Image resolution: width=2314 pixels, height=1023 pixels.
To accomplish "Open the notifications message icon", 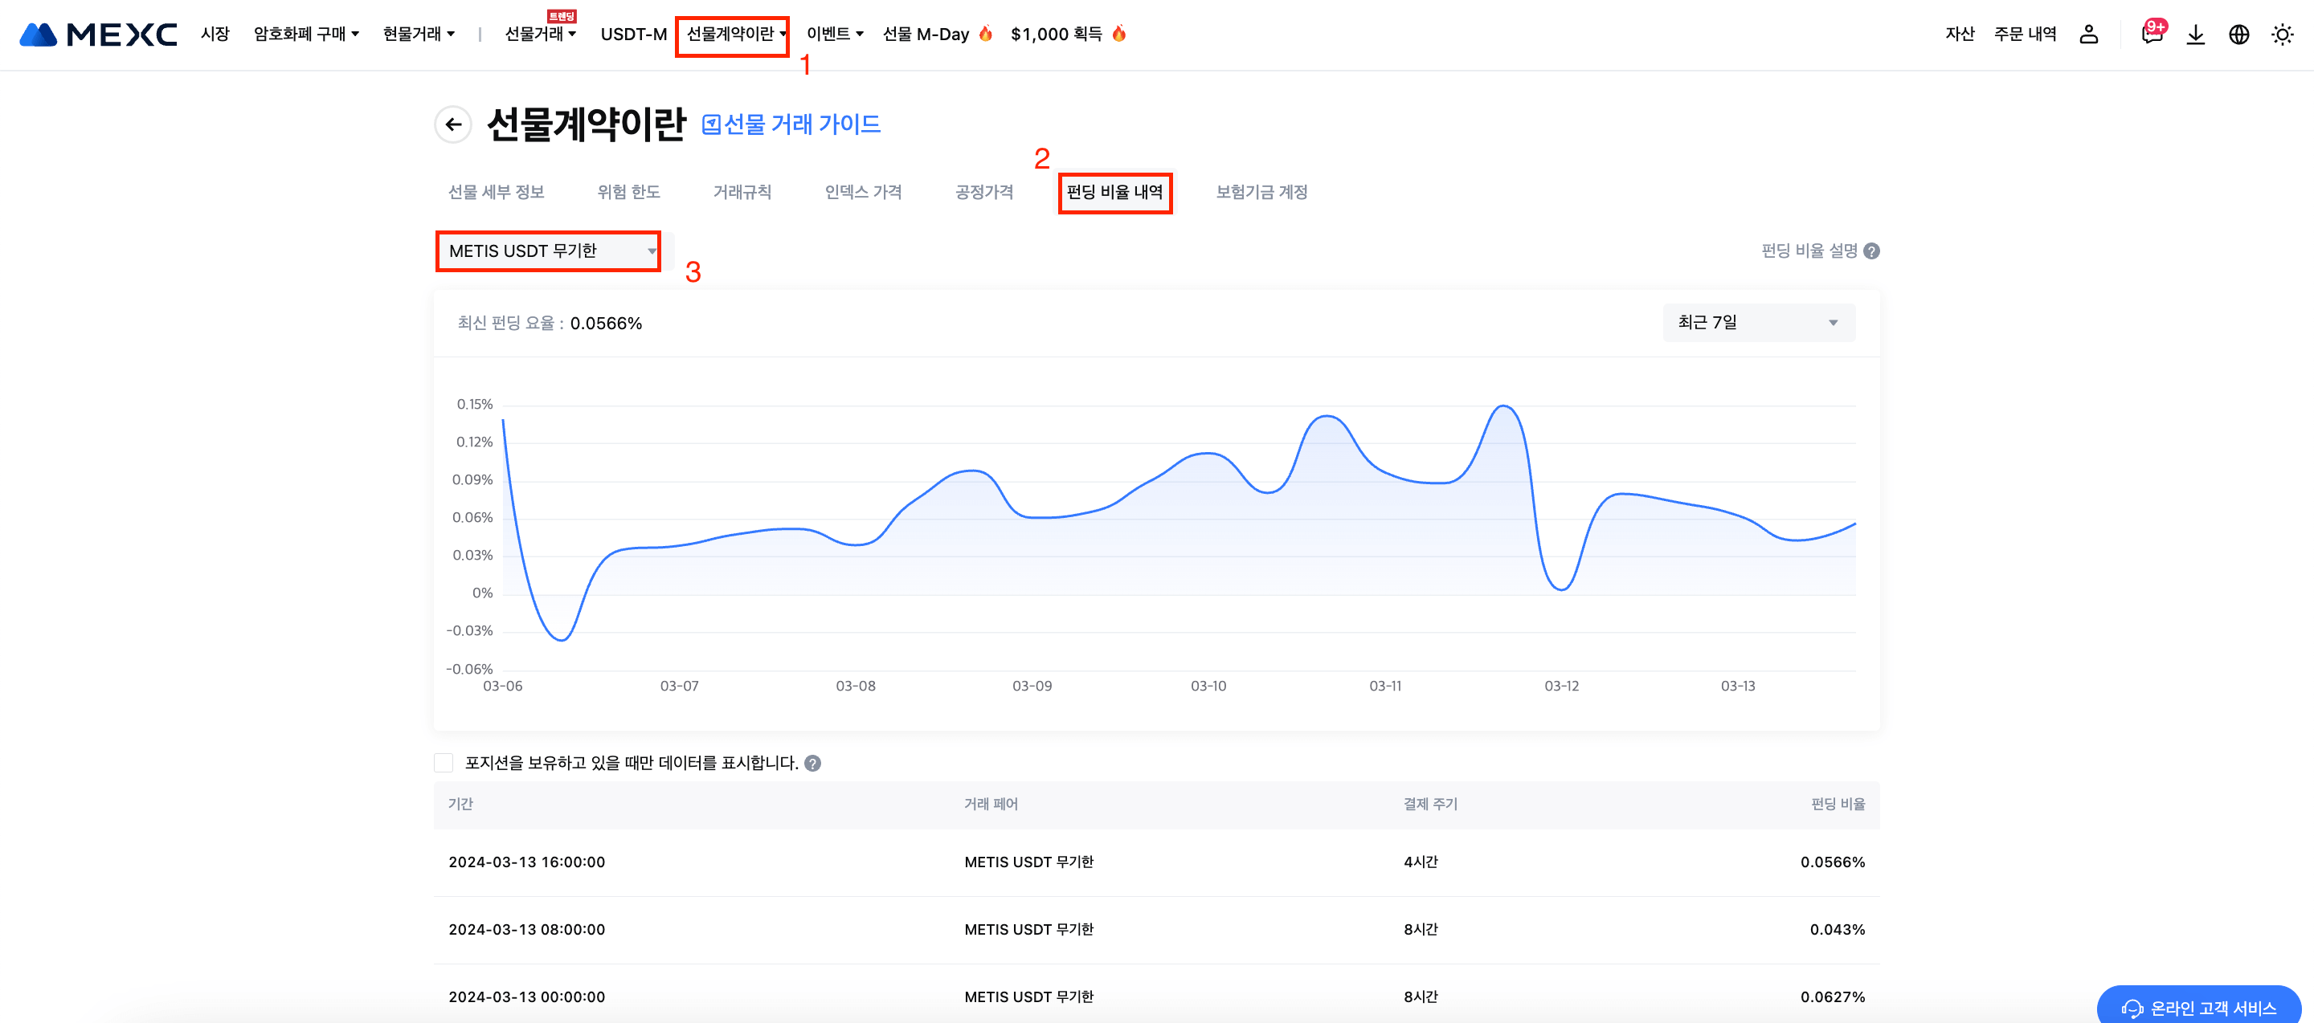I will [2152, 34].
